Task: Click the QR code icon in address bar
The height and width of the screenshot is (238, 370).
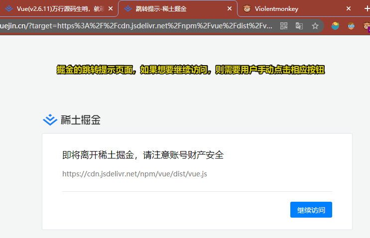Action: tap(284, 26)
